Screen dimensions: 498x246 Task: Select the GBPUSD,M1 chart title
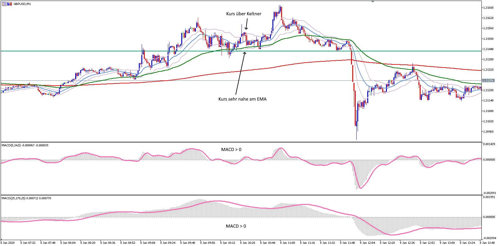tap(22, 4)
